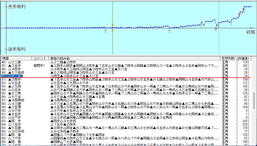Select move 57 ▲4四角成 row

click(126, 100)
